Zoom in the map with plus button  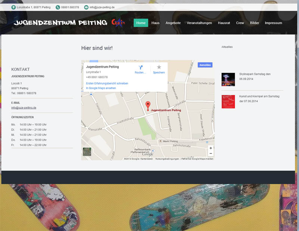[211, 148]
